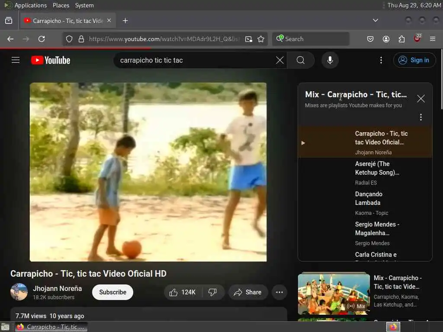Play Aserejé (The Ketchup Song) from mix
The image size is (443, 332).
pos(365,173)
